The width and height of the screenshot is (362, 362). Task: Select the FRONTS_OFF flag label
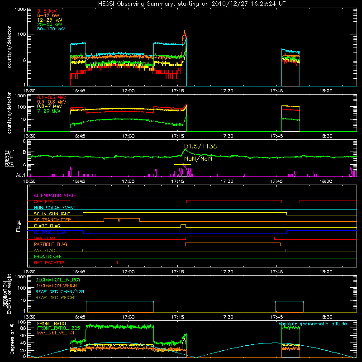(48, 257)
